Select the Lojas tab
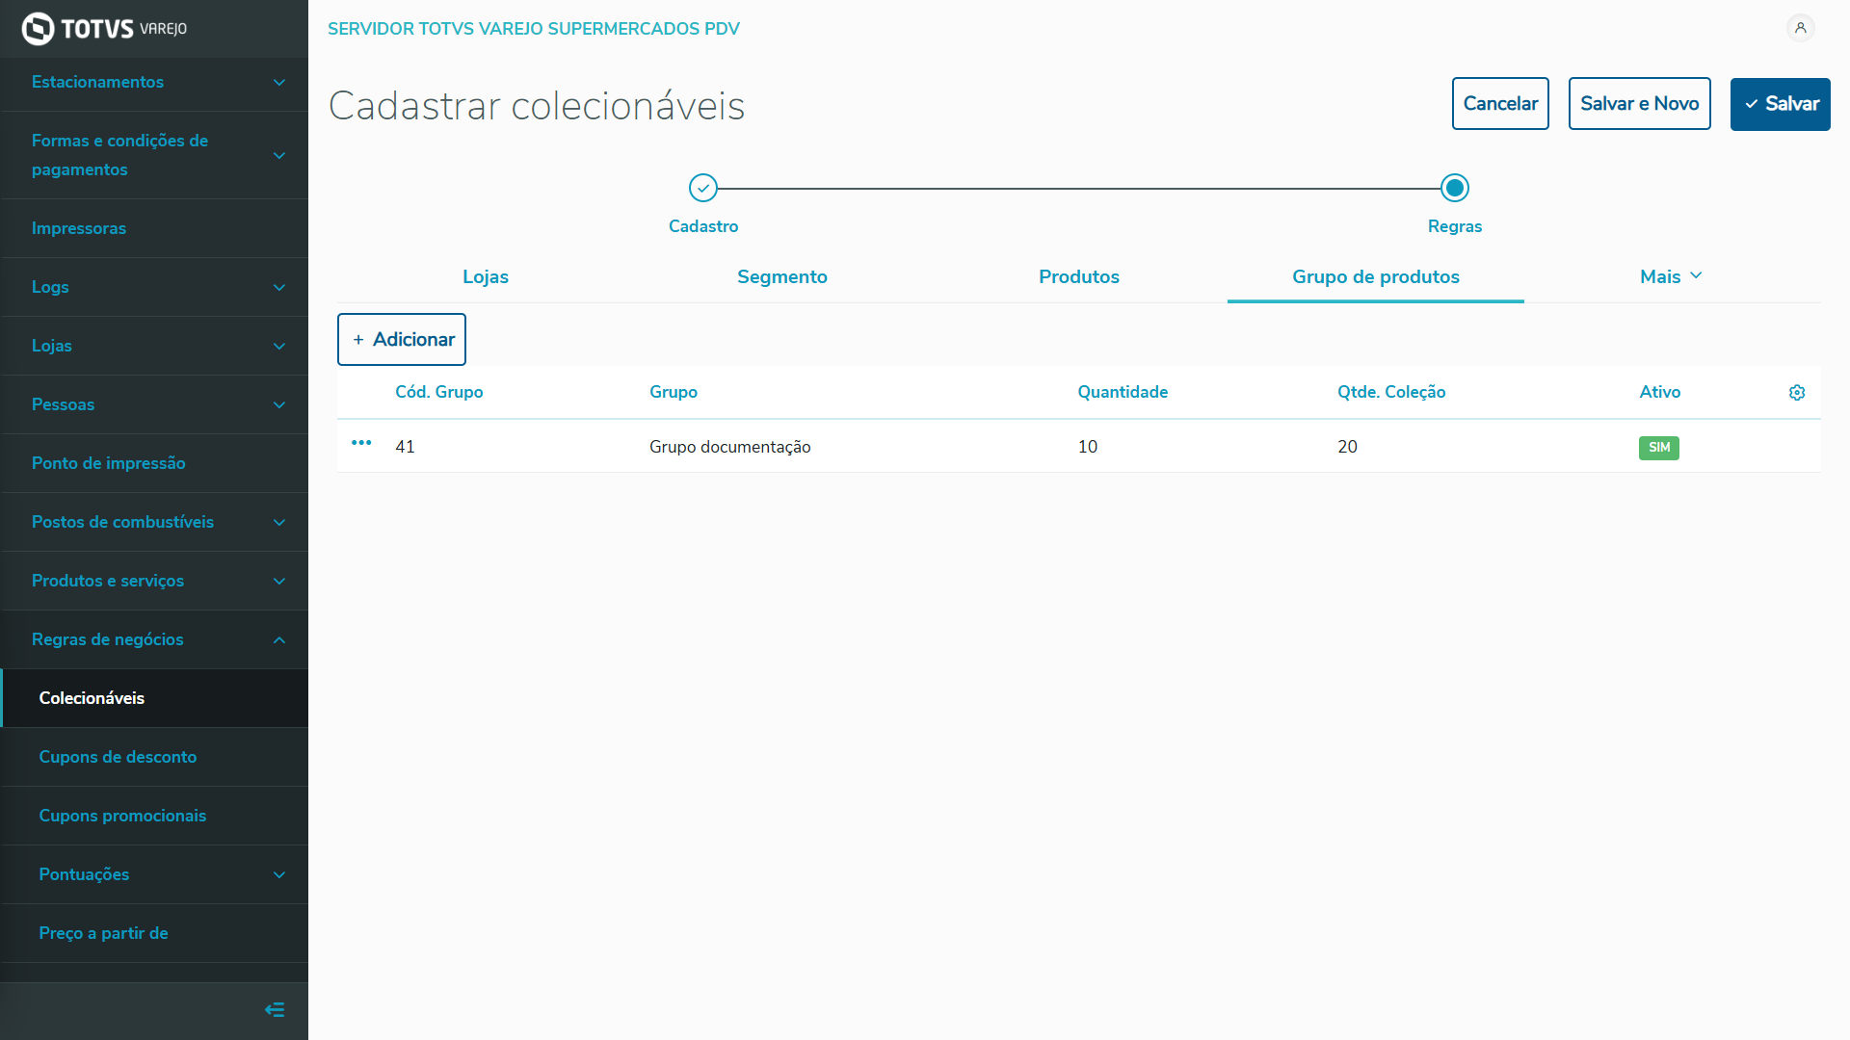 coord(485,276)
